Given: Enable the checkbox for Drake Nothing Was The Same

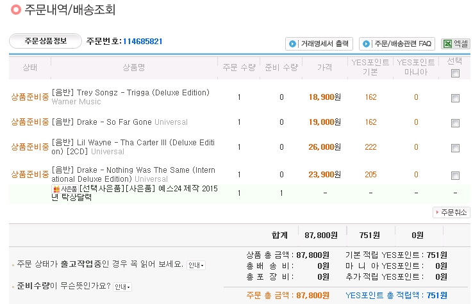Looking at the screenshot, I should [455, 175].
